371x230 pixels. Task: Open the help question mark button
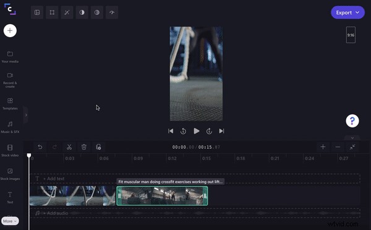point(352,121)
